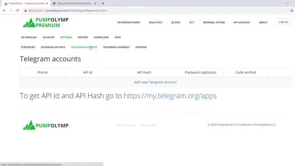Click the Telegram accounts page heading
Image resolution: width=295 pixels, height=166 pixels.
pyautogui.click(x=50, y=59)
